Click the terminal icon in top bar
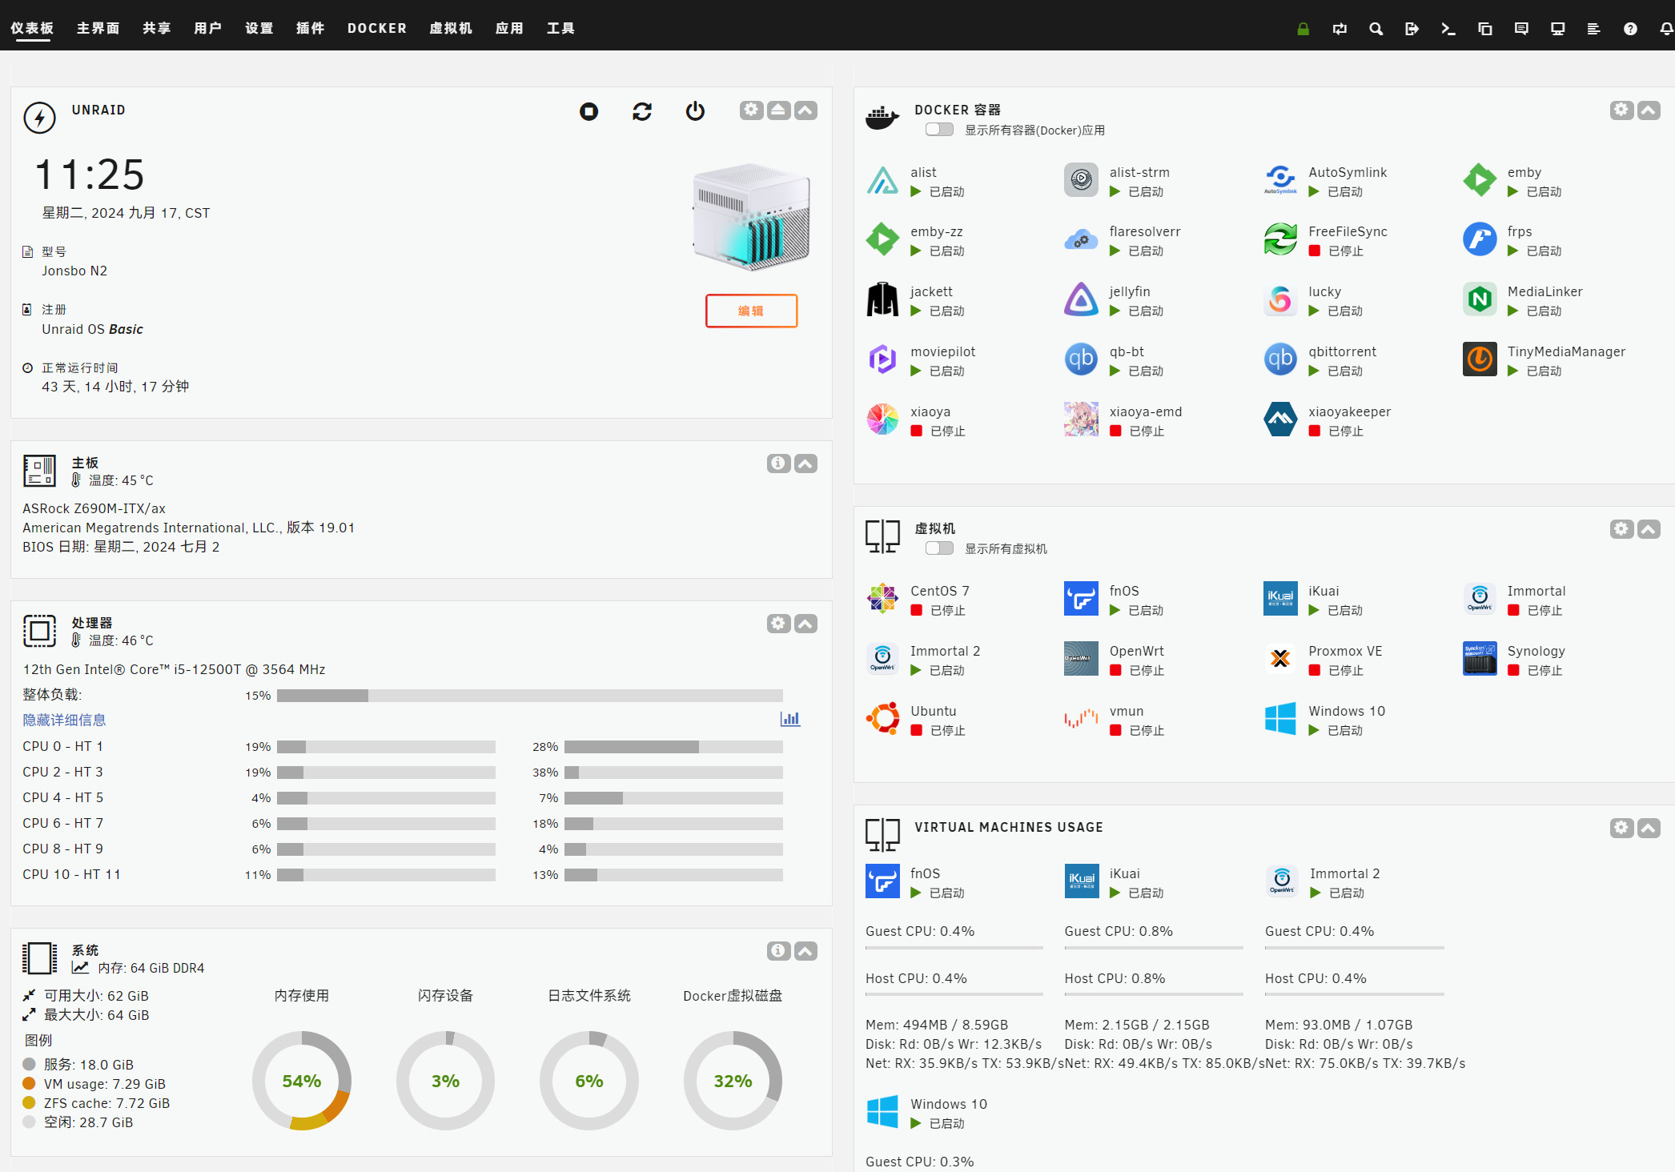The image size is (1675, 1172). (1448, 29)
